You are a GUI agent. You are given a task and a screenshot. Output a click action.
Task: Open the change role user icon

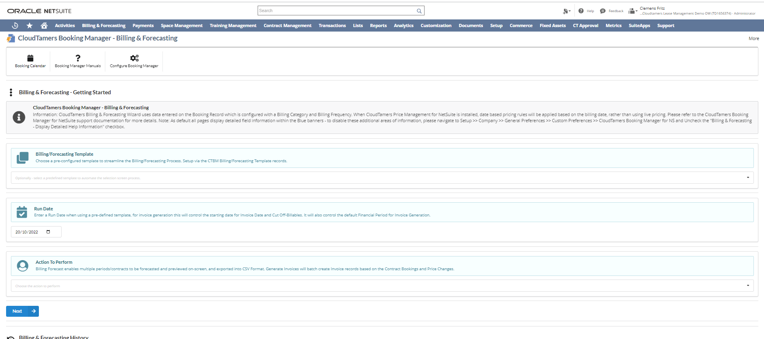click(632, 11)
